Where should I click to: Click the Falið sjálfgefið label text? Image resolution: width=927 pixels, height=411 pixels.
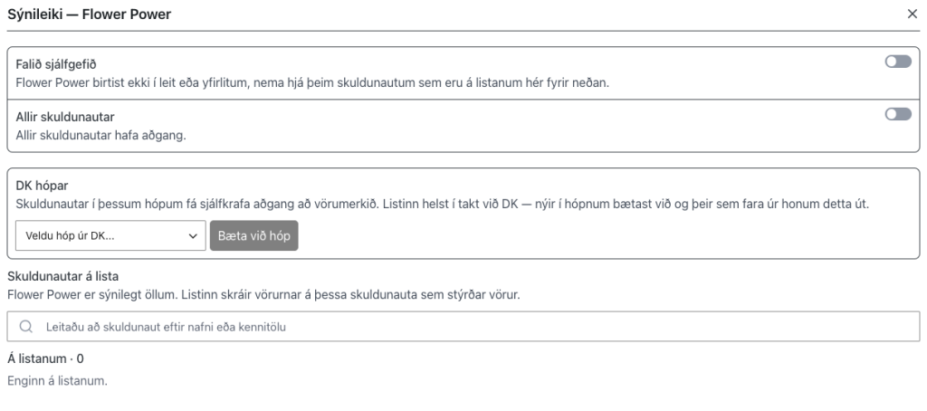click(x=56, y=64)
